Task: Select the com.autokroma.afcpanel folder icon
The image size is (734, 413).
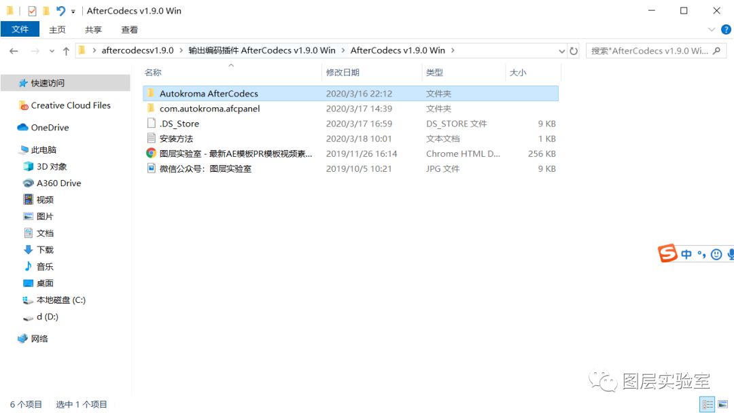Action: tap(150, 108)
